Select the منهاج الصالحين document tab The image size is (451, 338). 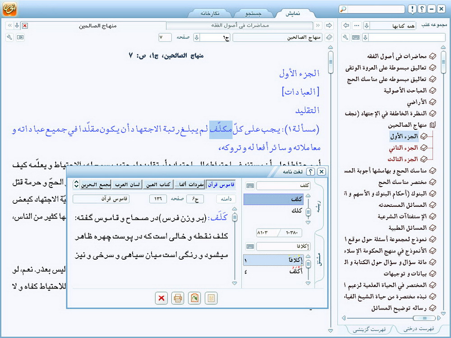pyautogui.click(x=97, y=26)
